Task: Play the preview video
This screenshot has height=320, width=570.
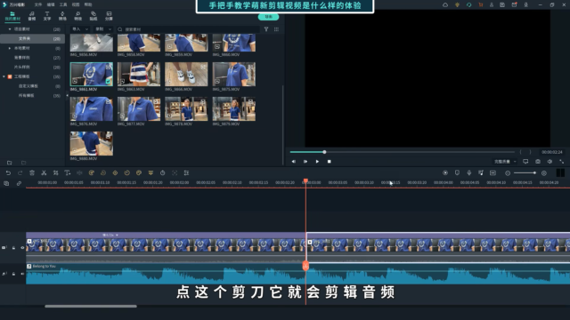Action: (317, 162)
